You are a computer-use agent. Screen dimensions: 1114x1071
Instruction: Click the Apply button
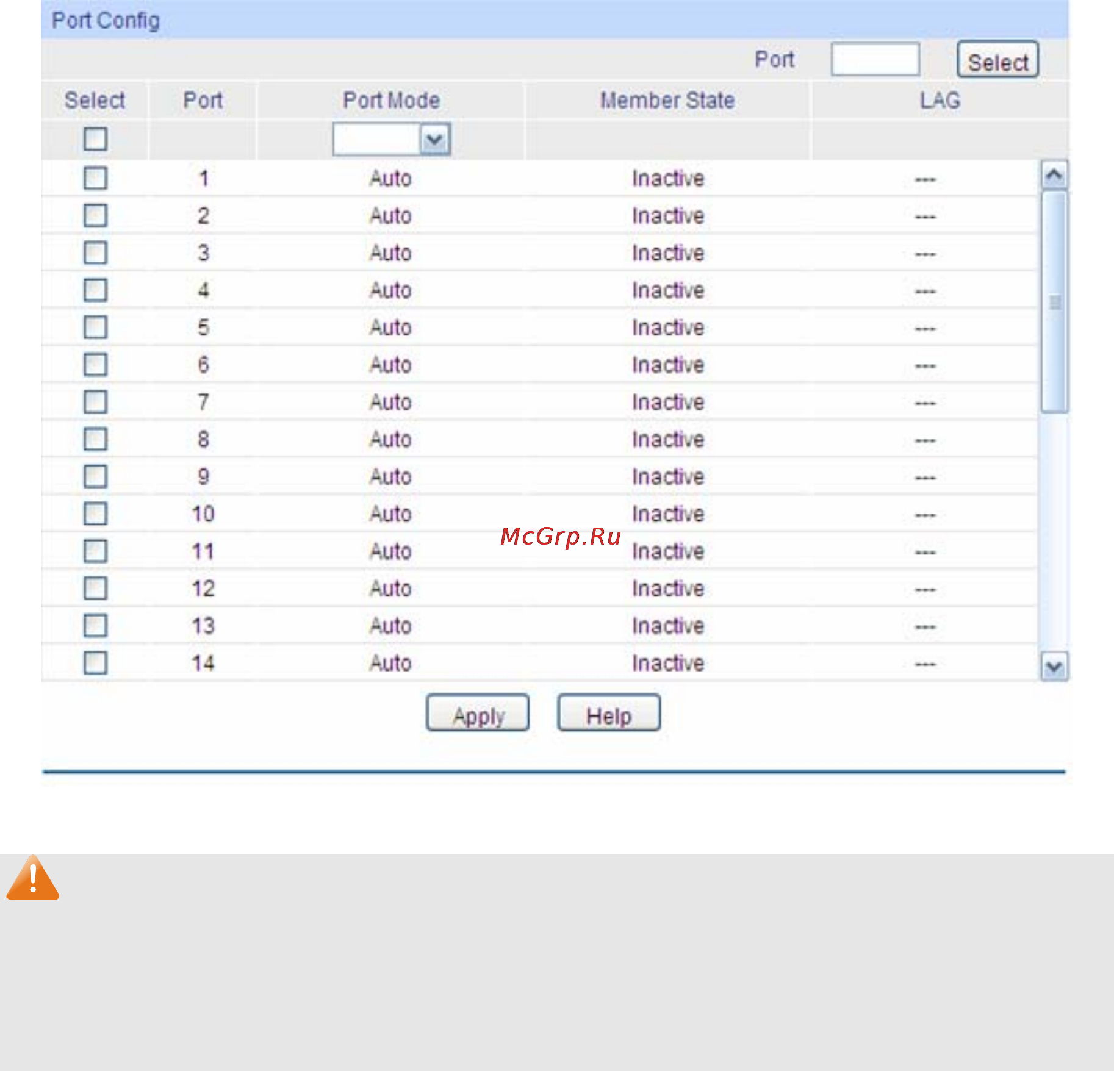[478, 713]
